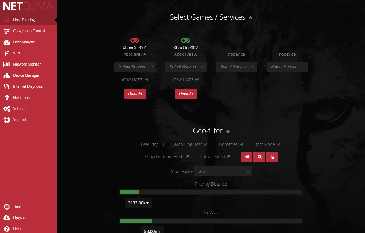The image size is (365, 233).
Task: Open Select Service dropdown for XboxOne001
Action: (135, 67)
